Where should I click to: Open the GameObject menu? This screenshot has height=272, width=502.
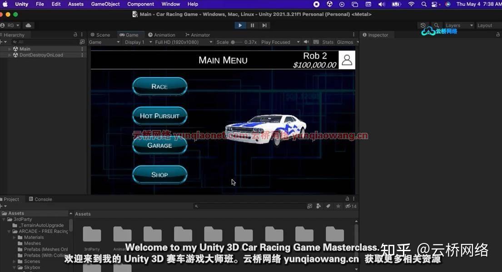tap(105, 4)
